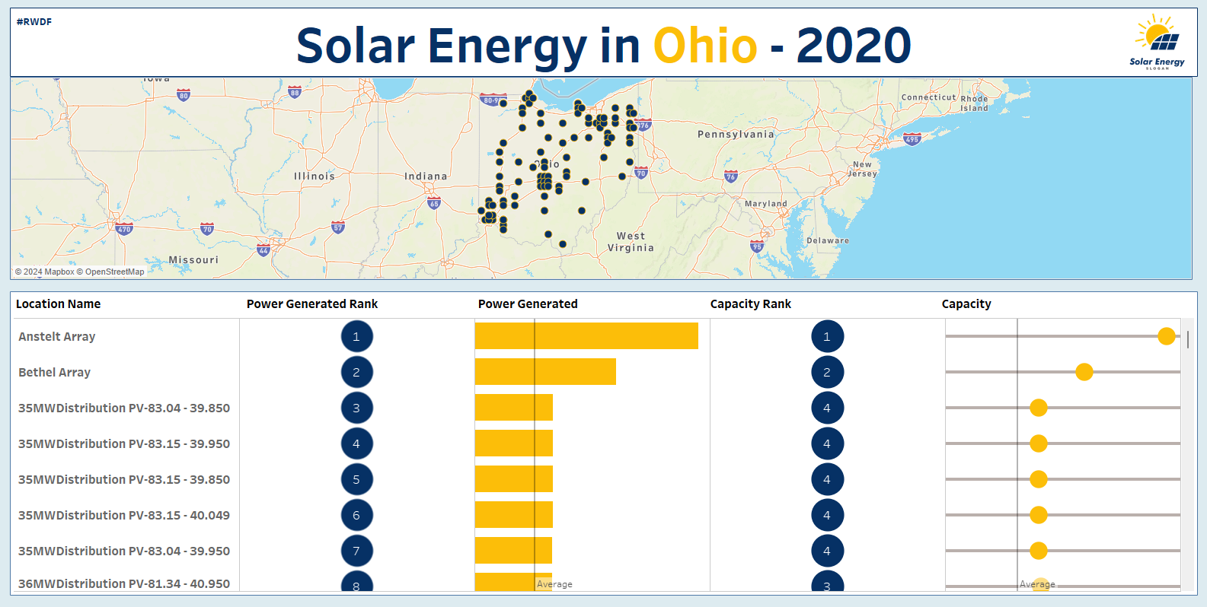This screenshot has width=1207, height=607.
Task: Select the Anstelt Array location name
Action: pyautogui.click(x=57, y=336)
